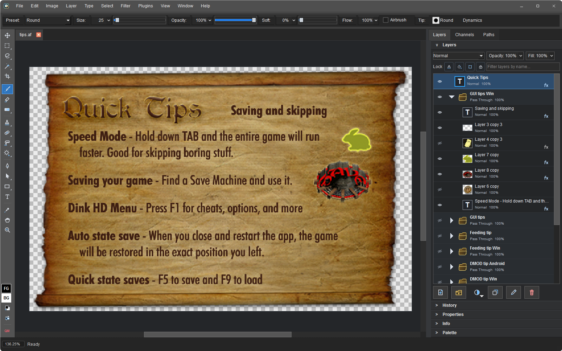Select the Move tool
Image resolution: width=562 pixels, height=351 pixels.
[7, 35]
